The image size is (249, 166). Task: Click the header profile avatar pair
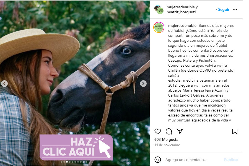click(x=159, y=9)
